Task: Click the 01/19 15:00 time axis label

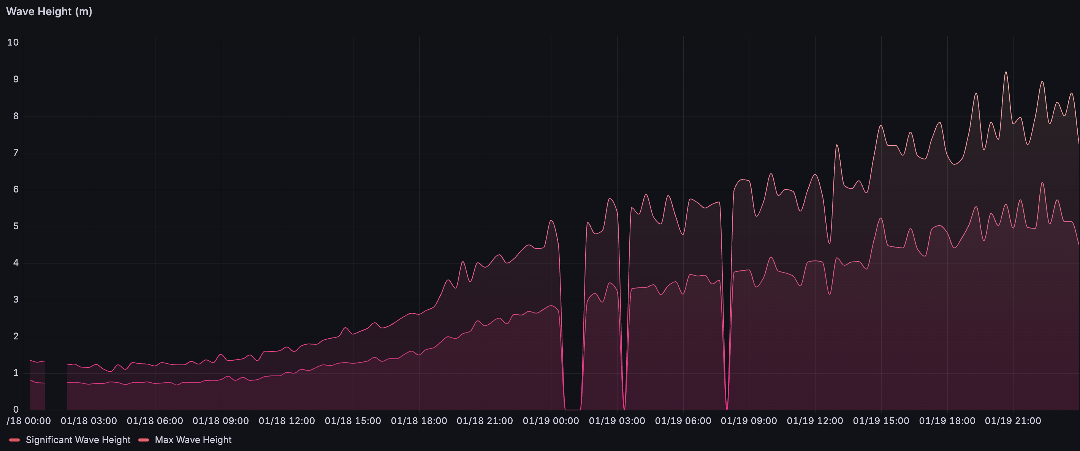Action: coord(881,421)
